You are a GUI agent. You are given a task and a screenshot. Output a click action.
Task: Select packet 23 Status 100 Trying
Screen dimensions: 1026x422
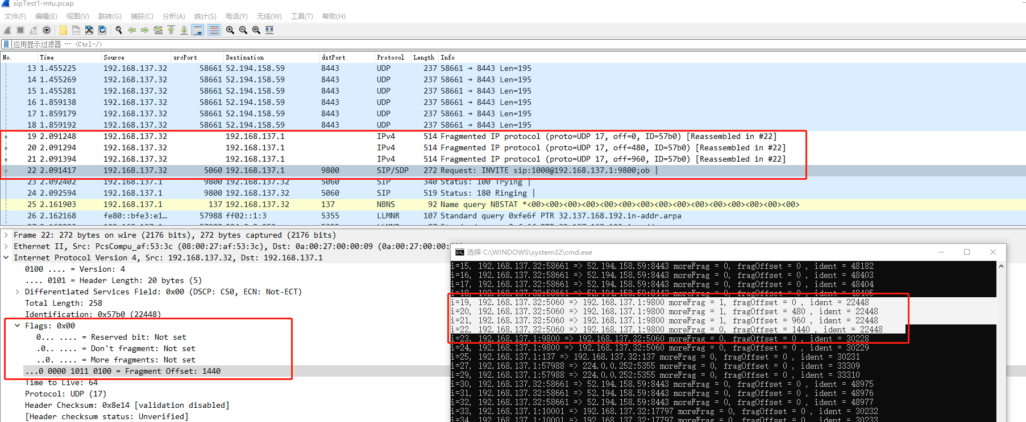point(513,182)
